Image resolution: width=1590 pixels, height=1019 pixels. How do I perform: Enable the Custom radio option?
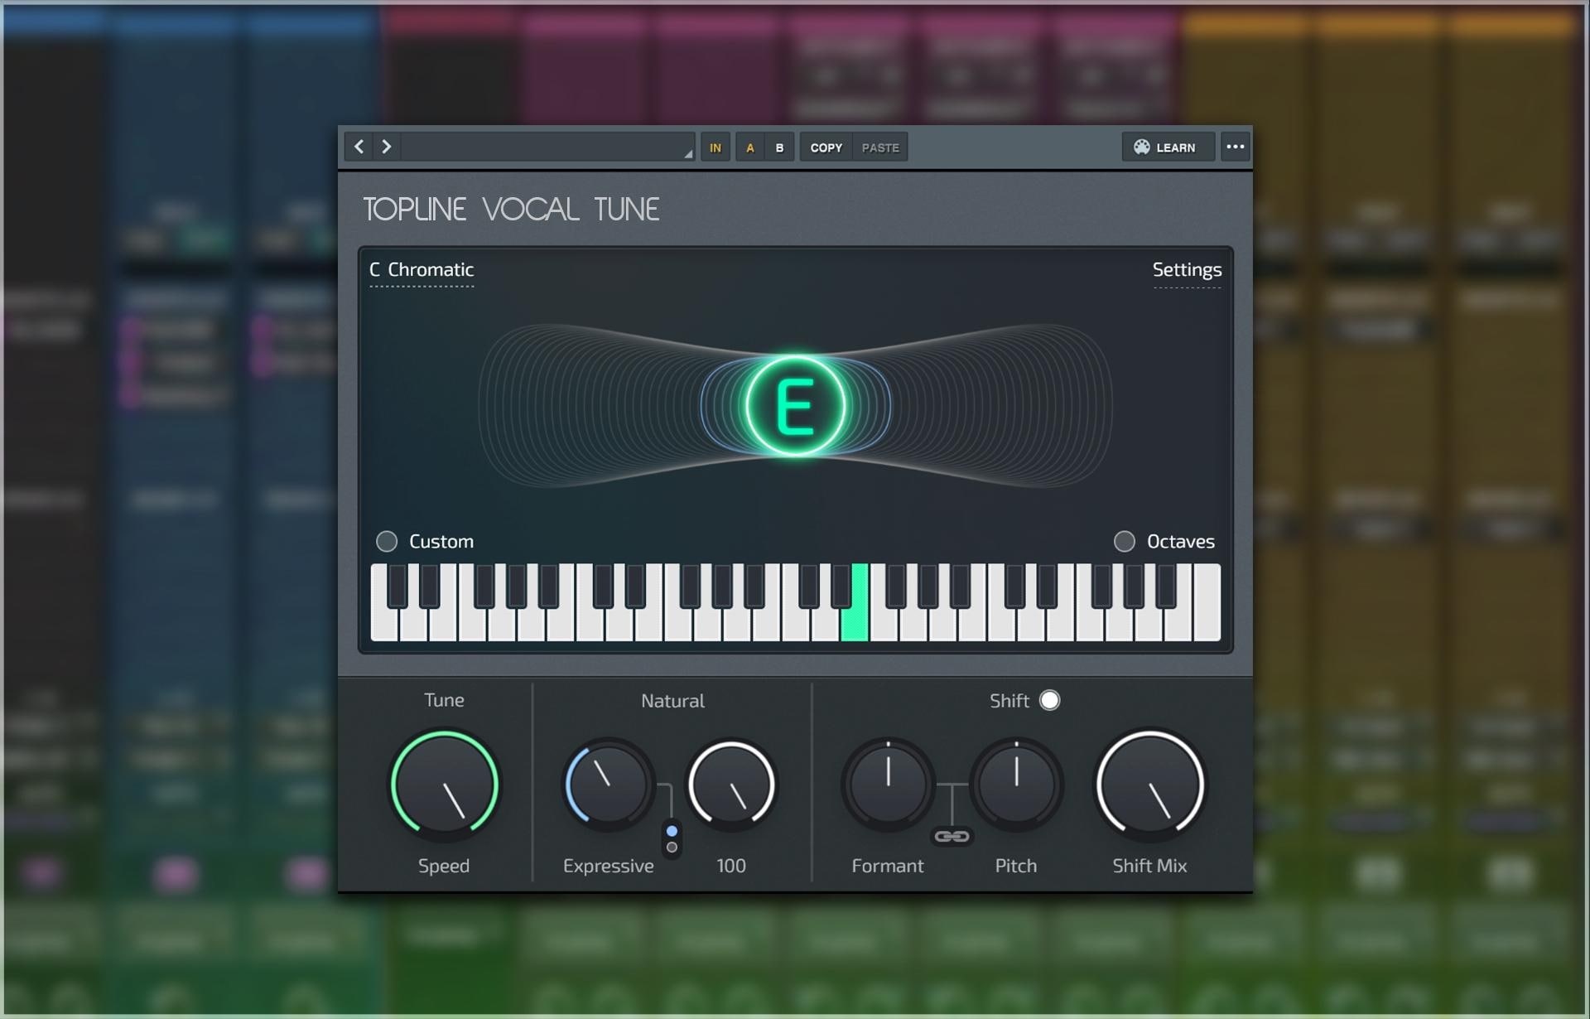tap(387, 541)
